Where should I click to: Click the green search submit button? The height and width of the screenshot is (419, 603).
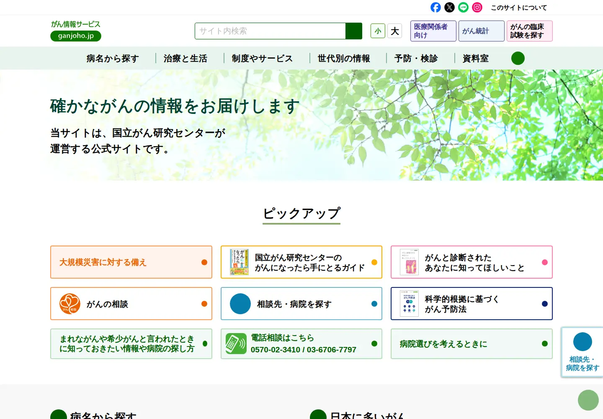click(x=354, y=31)
